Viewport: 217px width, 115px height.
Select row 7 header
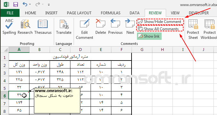(5, 103)
